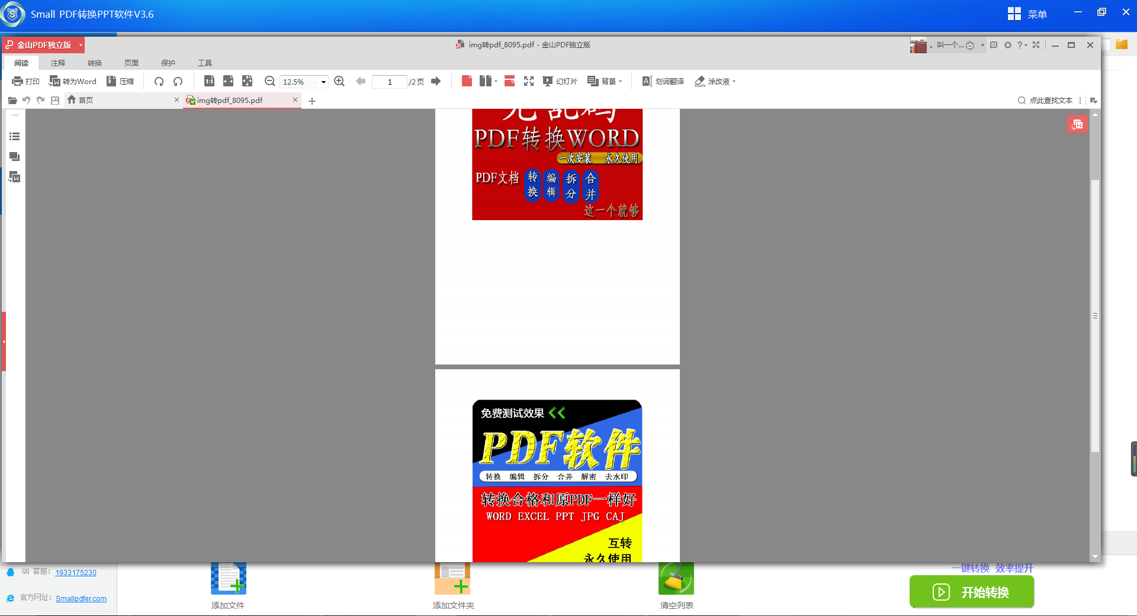Screen dimensions: 1137x616
Task: Switch to the 页面 (Page) ribbon tab
Action: click(131, 63)
